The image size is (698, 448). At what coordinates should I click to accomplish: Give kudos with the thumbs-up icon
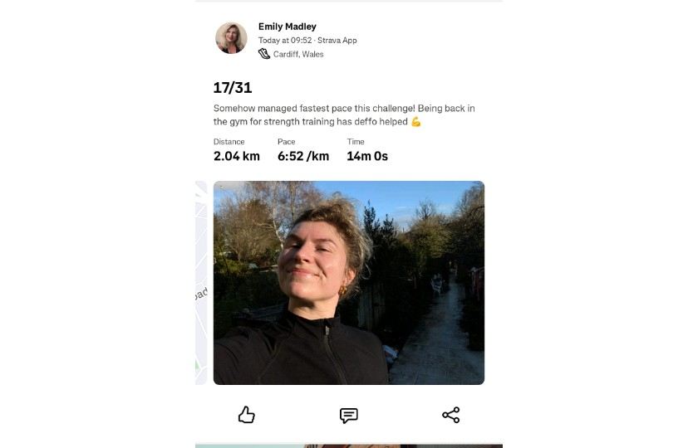(246, 415)
